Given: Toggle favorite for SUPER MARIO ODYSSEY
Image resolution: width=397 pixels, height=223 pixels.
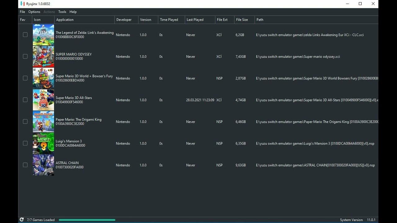Looking at the screenshot, I should coord(25,56).
